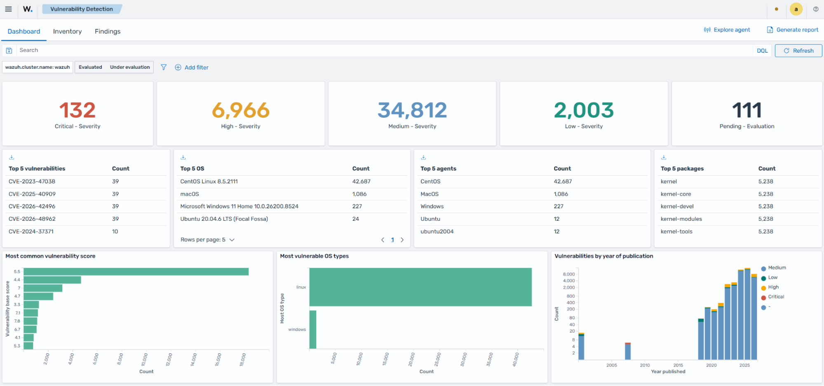Download Top 5 vulnerabilities table
Screen dimensions: 824x386
click(x=12, y=157)
